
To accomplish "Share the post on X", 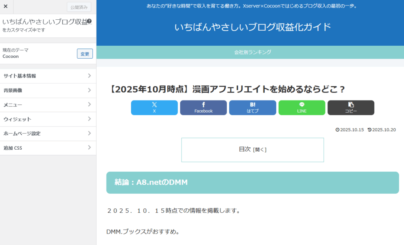I will coord(154,108).
